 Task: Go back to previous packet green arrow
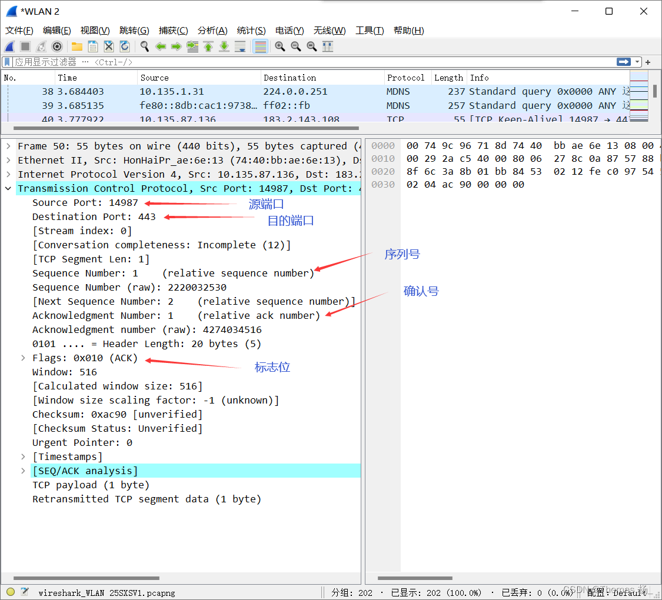pos(161,46)
